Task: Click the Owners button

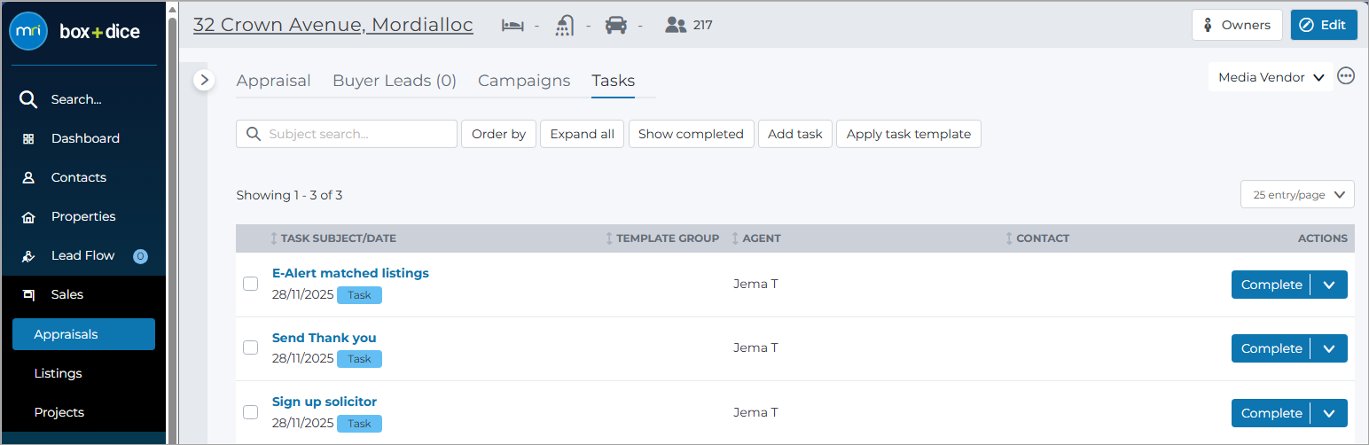Action: point(1237,25)
